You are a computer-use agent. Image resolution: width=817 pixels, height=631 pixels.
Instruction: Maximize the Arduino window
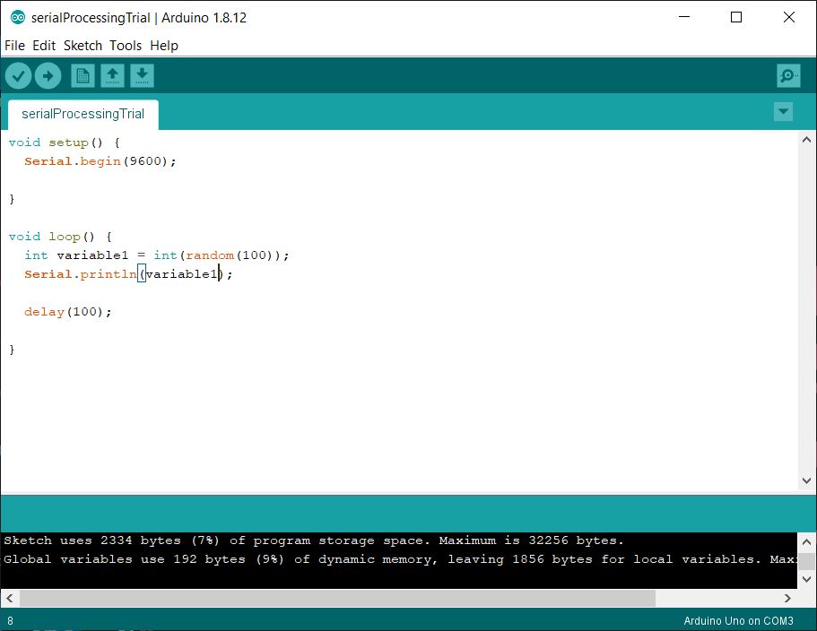tap(736, 17)
